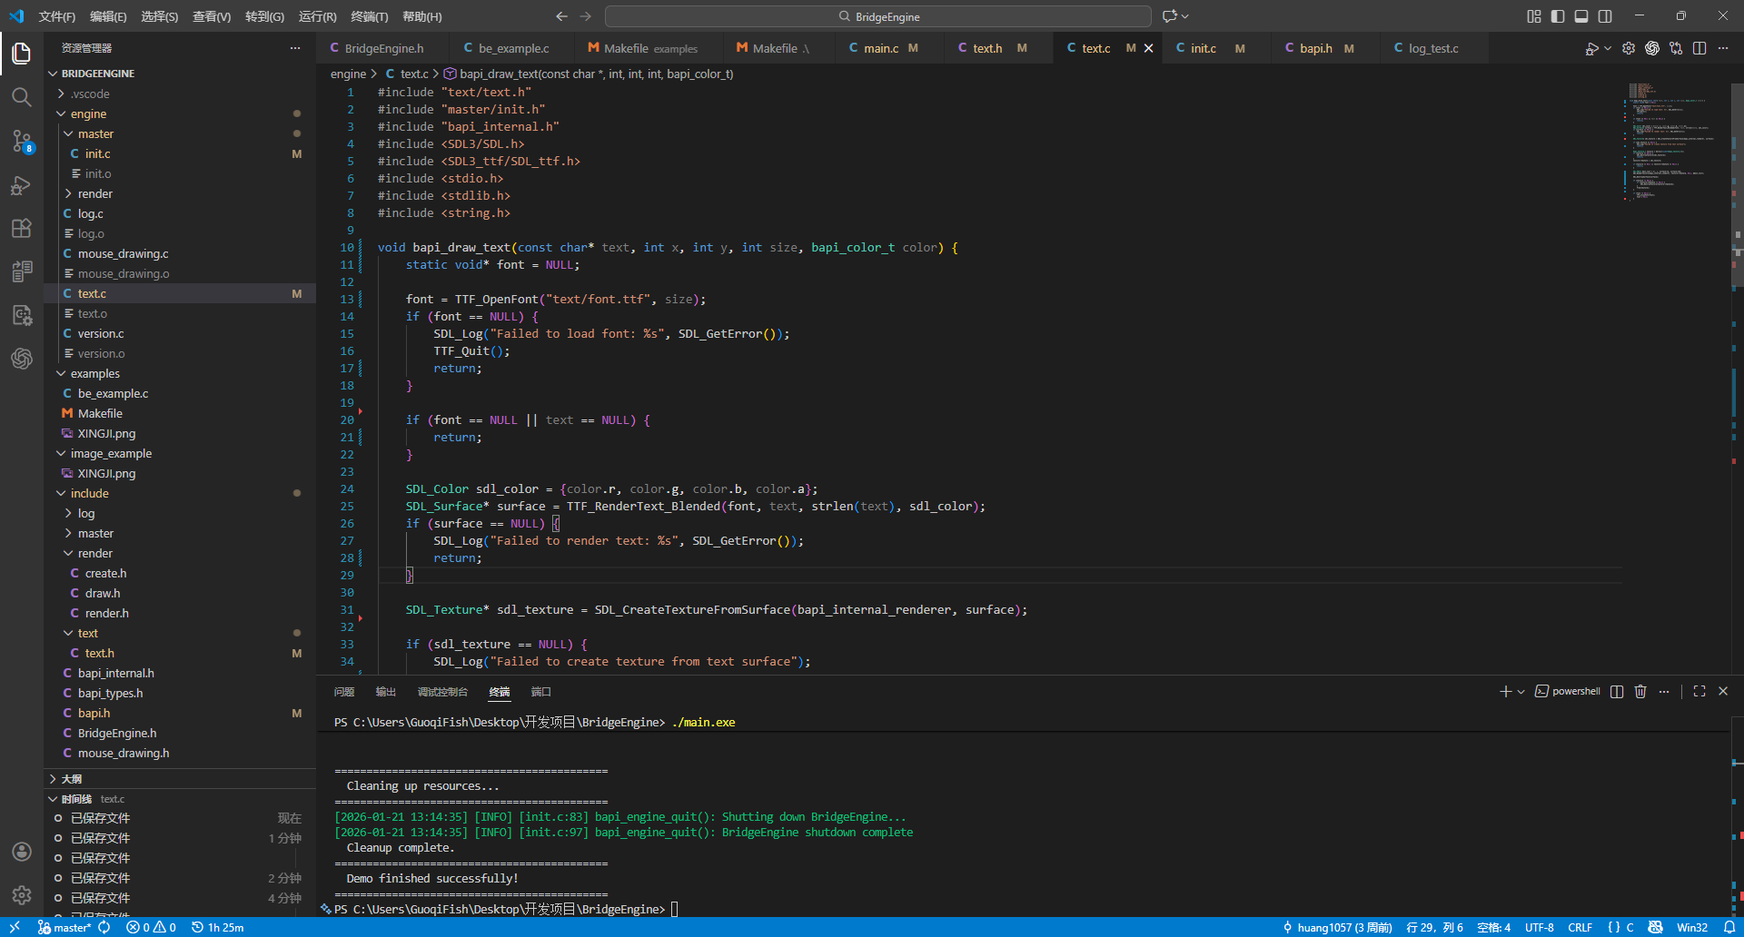Switch to the main.c editor tab

[880, 48]
